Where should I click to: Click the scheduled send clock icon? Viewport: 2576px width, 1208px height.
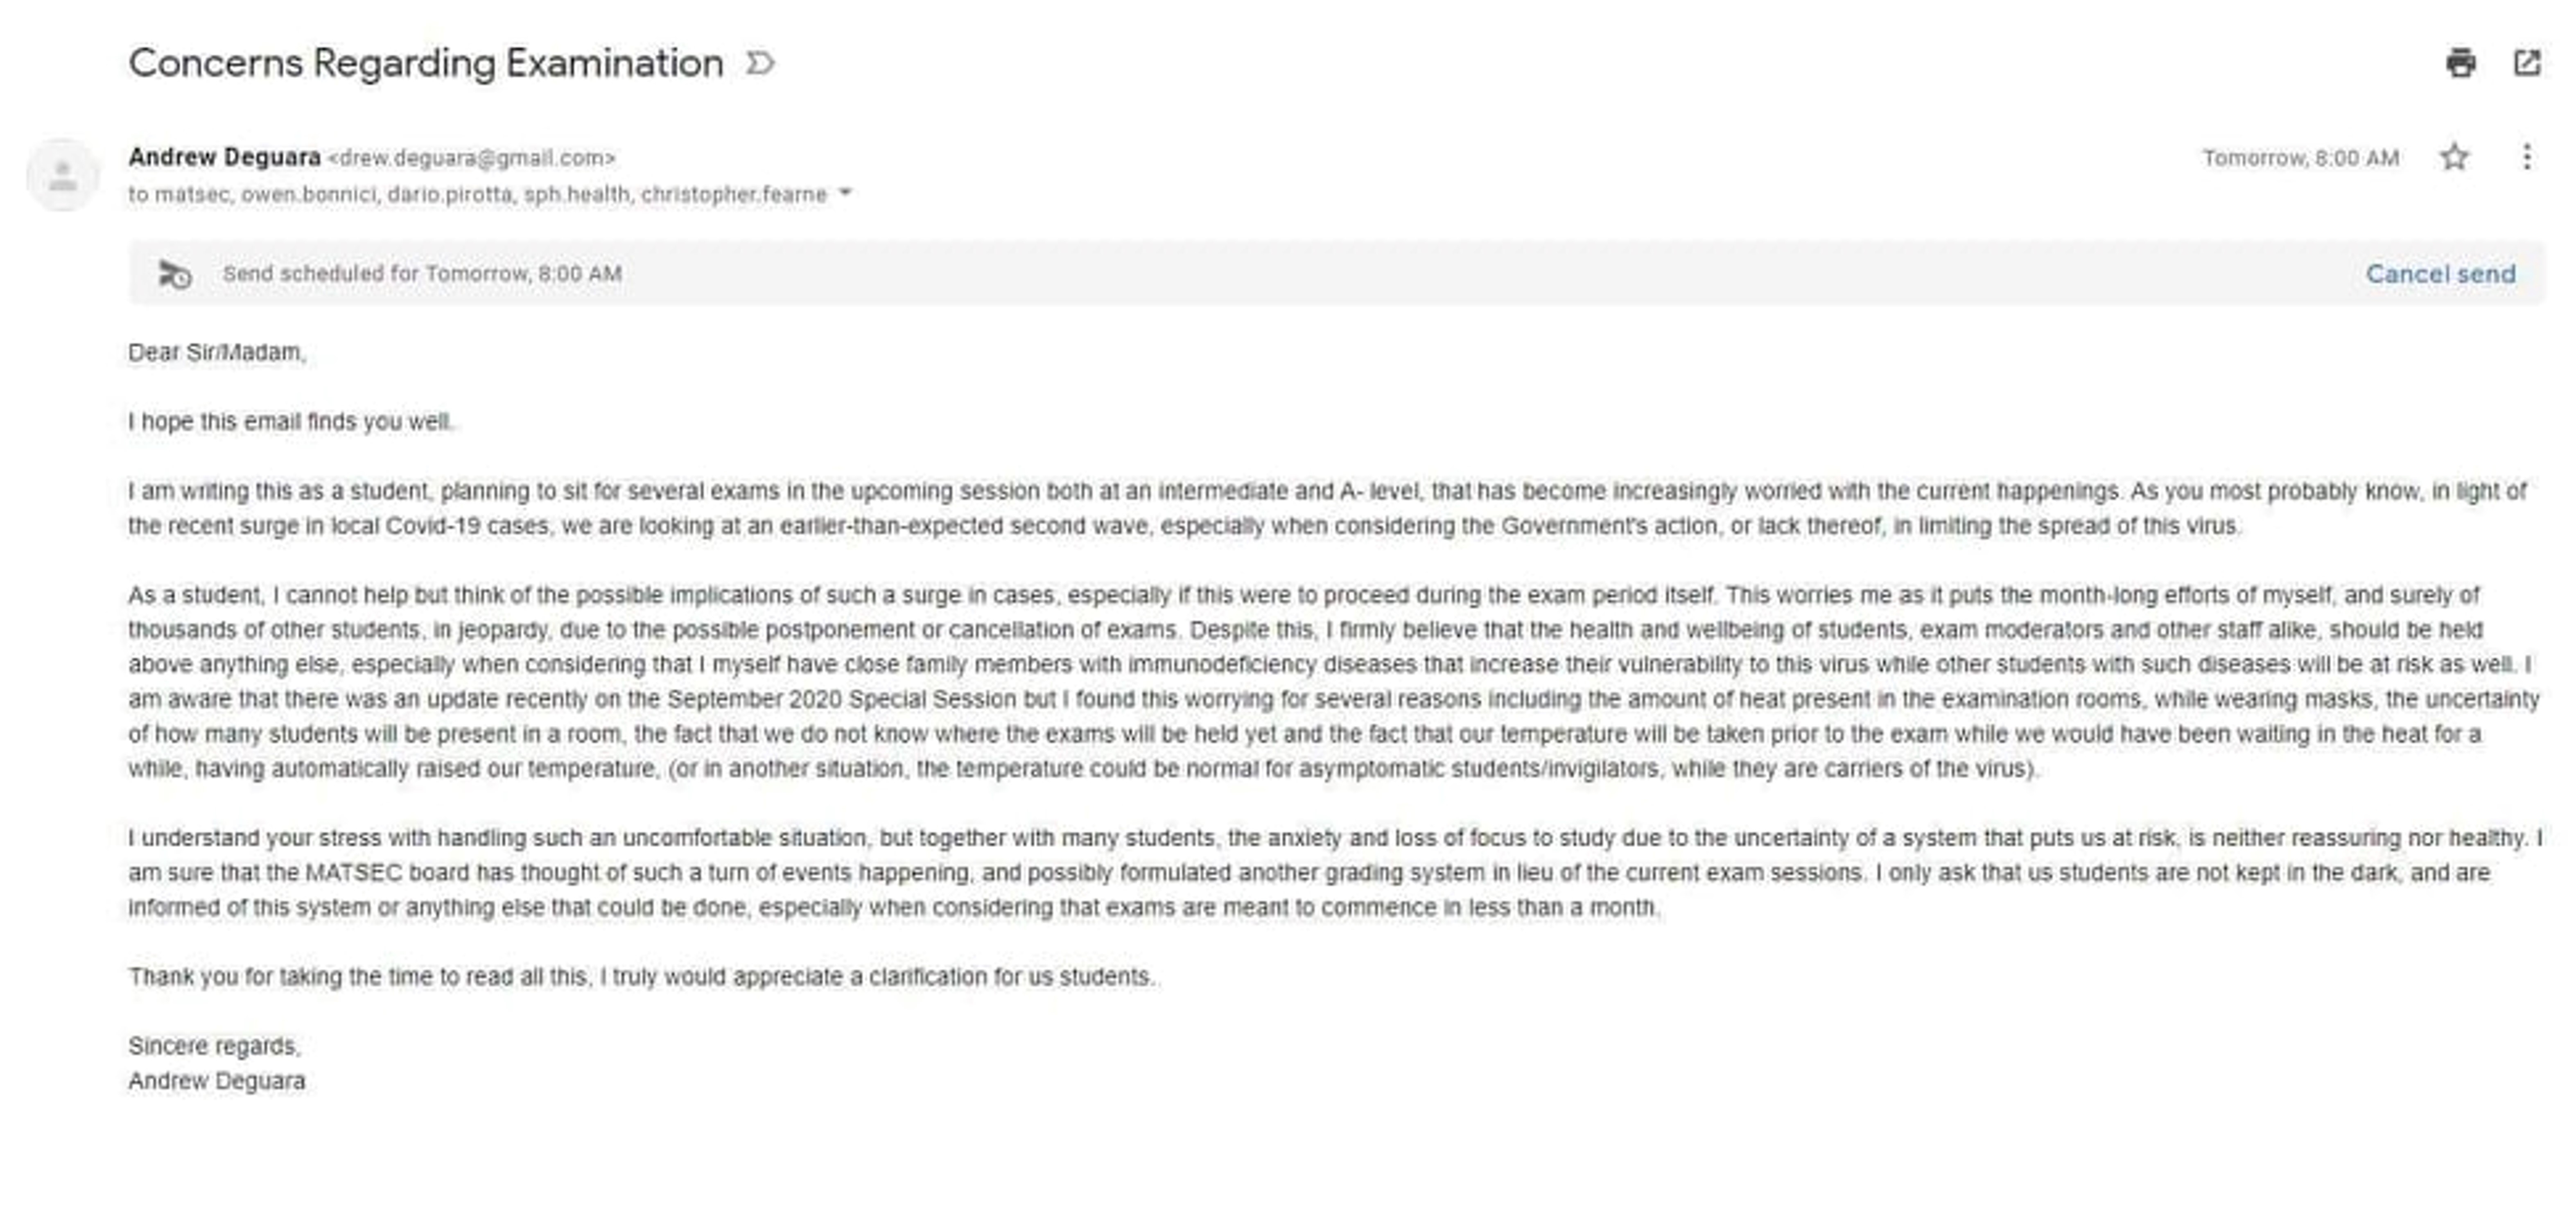[175, 274]
